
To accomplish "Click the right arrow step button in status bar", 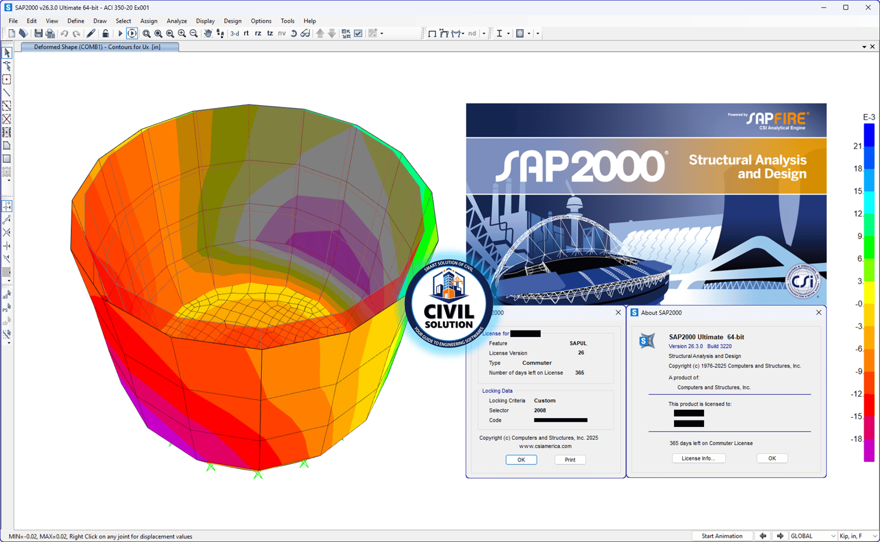I will (780, 536).
